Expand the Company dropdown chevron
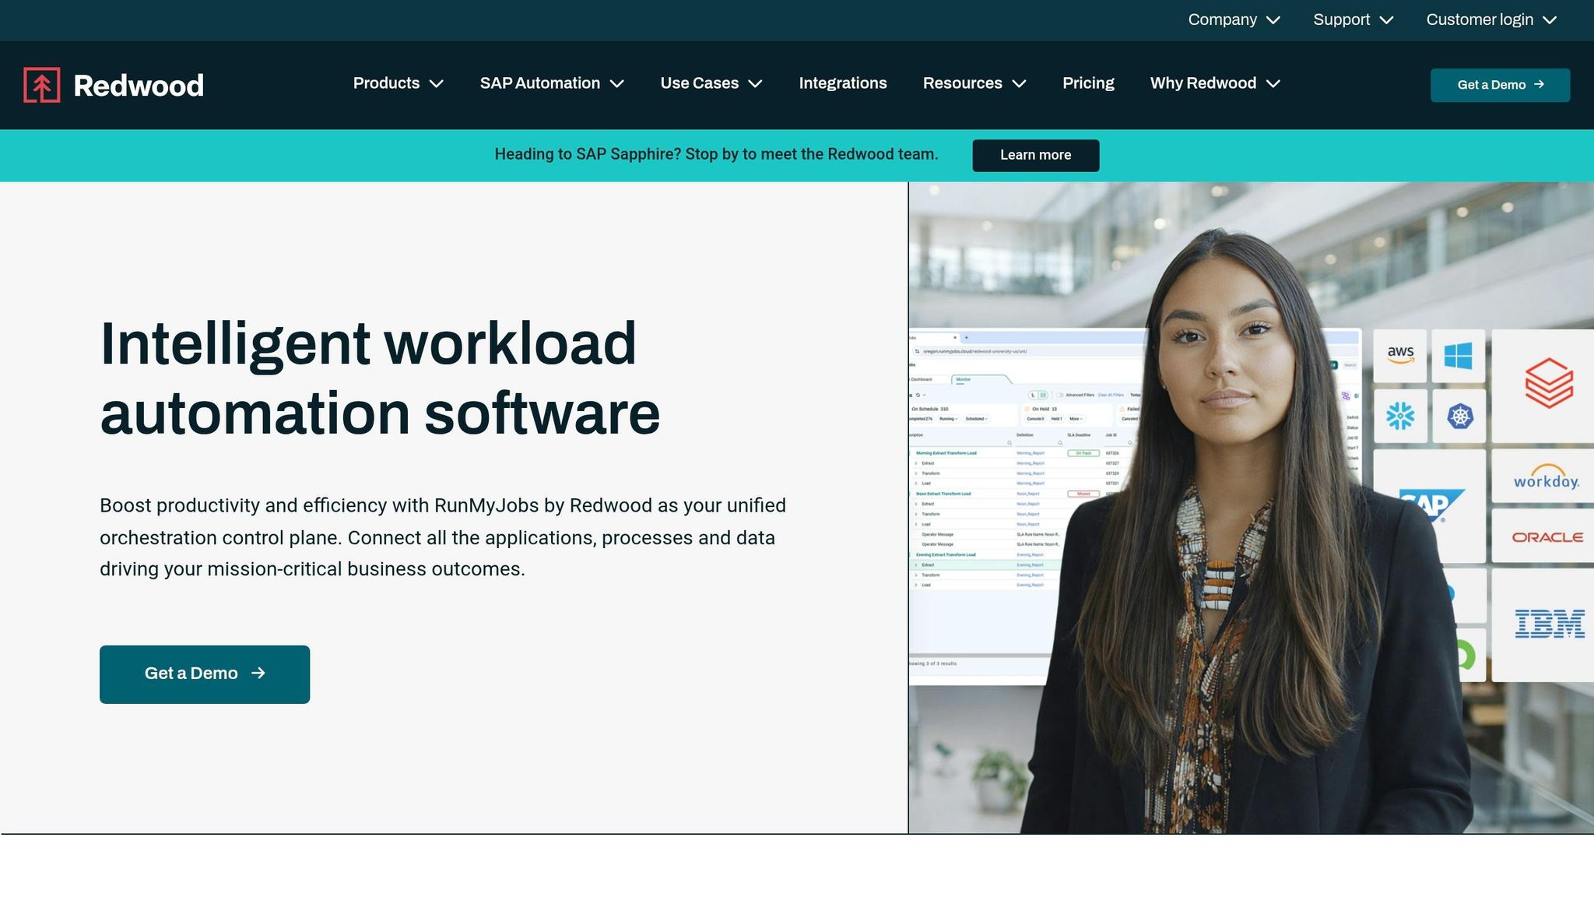This screenshot has height=897, width=1594. (1273, 20)
